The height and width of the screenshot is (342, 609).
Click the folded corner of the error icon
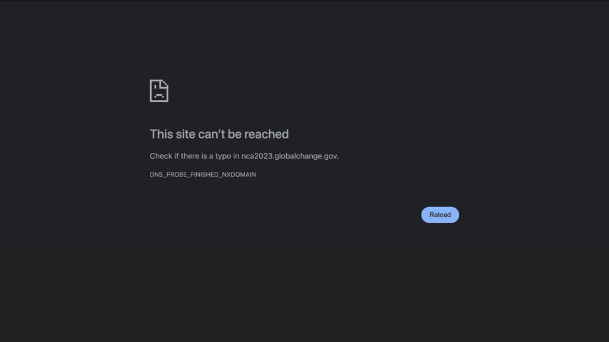point(165,83)
